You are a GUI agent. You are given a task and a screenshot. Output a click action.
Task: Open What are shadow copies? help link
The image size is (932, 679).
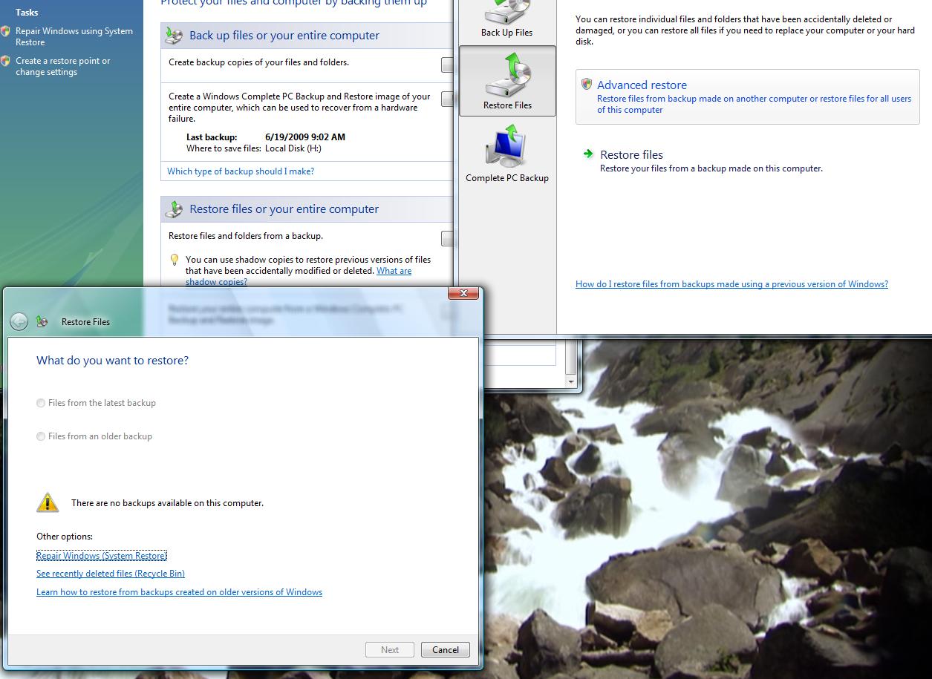pyautogui.click(x=394, y=271)
